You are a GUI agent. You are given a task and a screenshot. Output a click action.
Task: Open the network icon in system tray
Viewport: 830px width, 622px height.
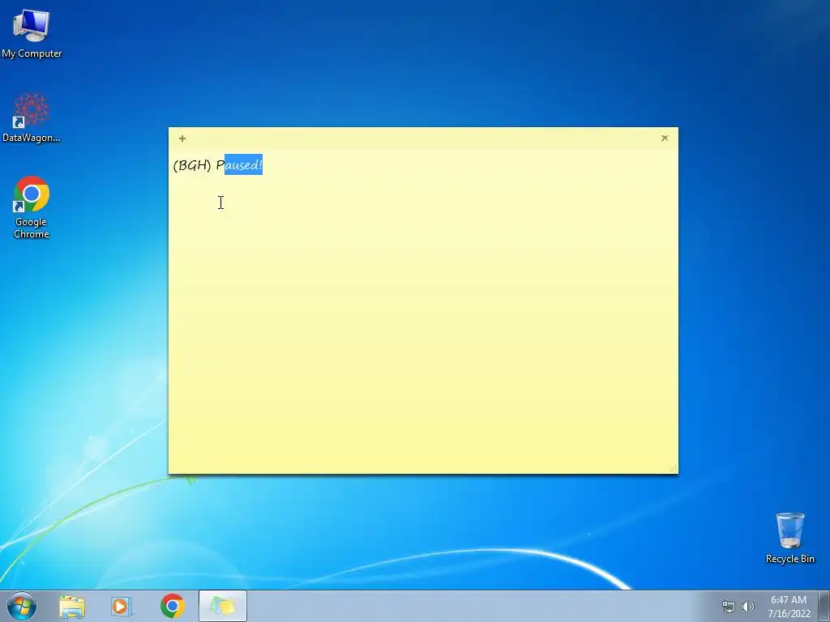pos(729,607)
